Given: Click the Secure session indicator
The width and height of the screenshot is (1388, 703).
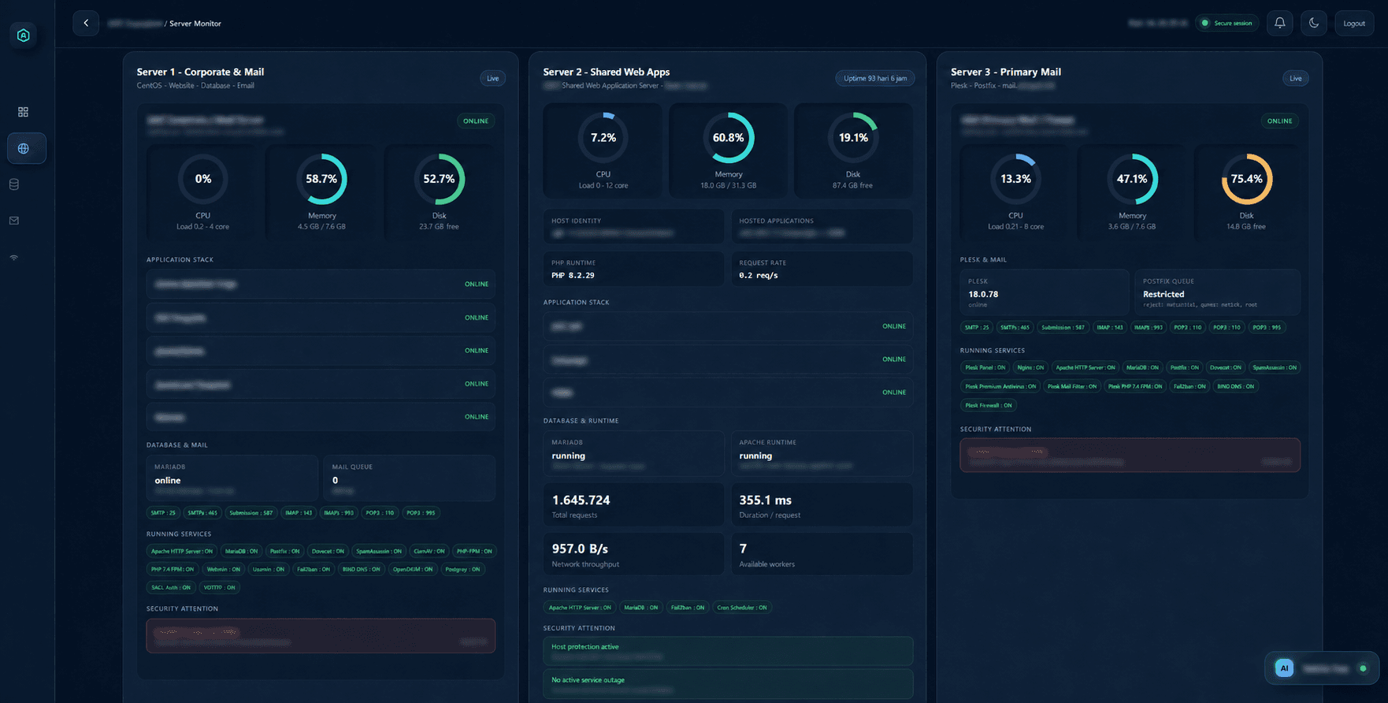Looking at the screenshot, I should pyautogui.click(x=1227, y=23).
